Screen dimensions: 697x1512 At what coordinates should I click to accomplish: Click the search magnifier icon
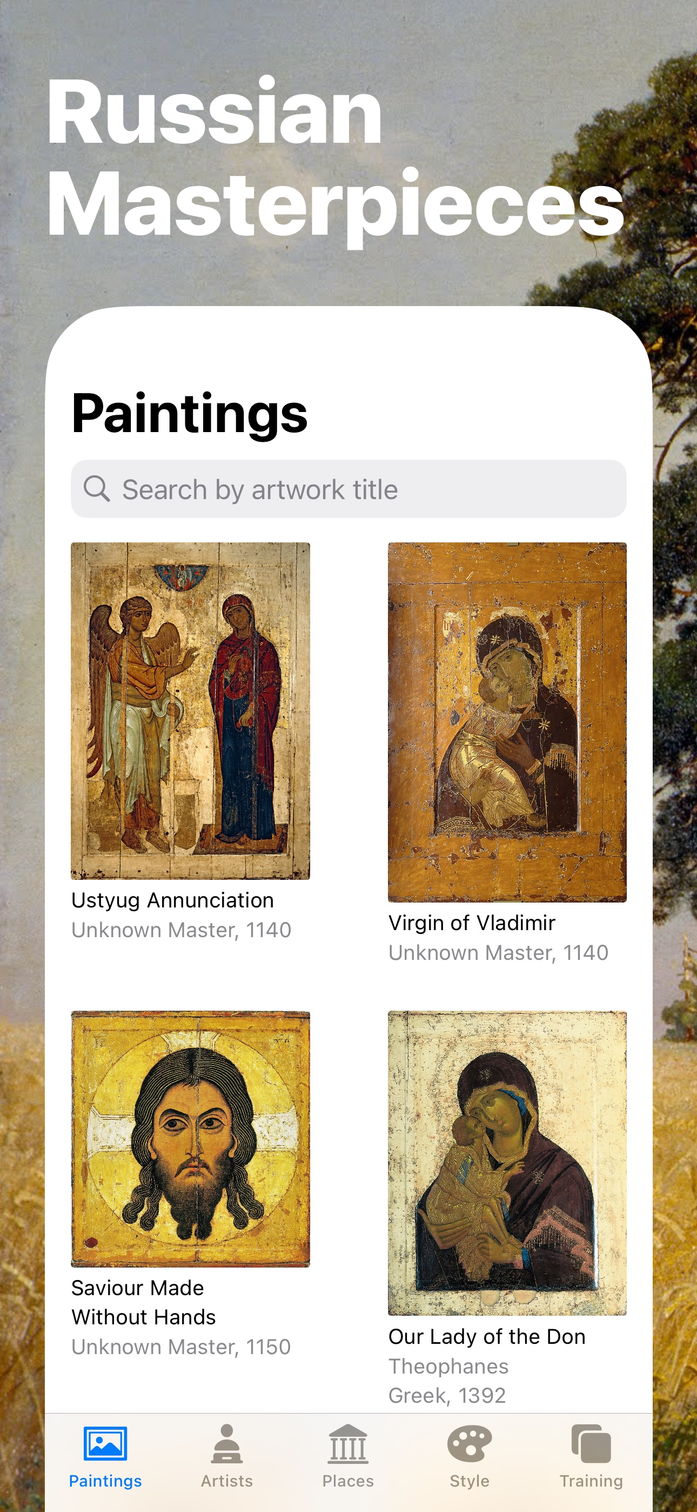click(x=97, y=489)
